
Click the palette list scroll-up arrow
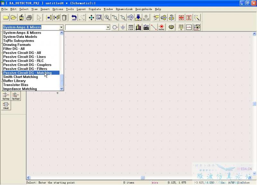tap(62, 33)
